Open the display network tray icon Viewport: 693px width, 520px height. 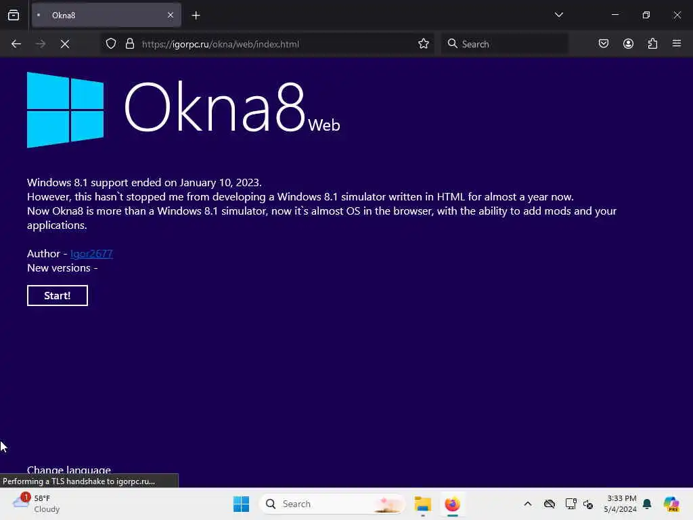pyautogui.click(x=571, y=504)
